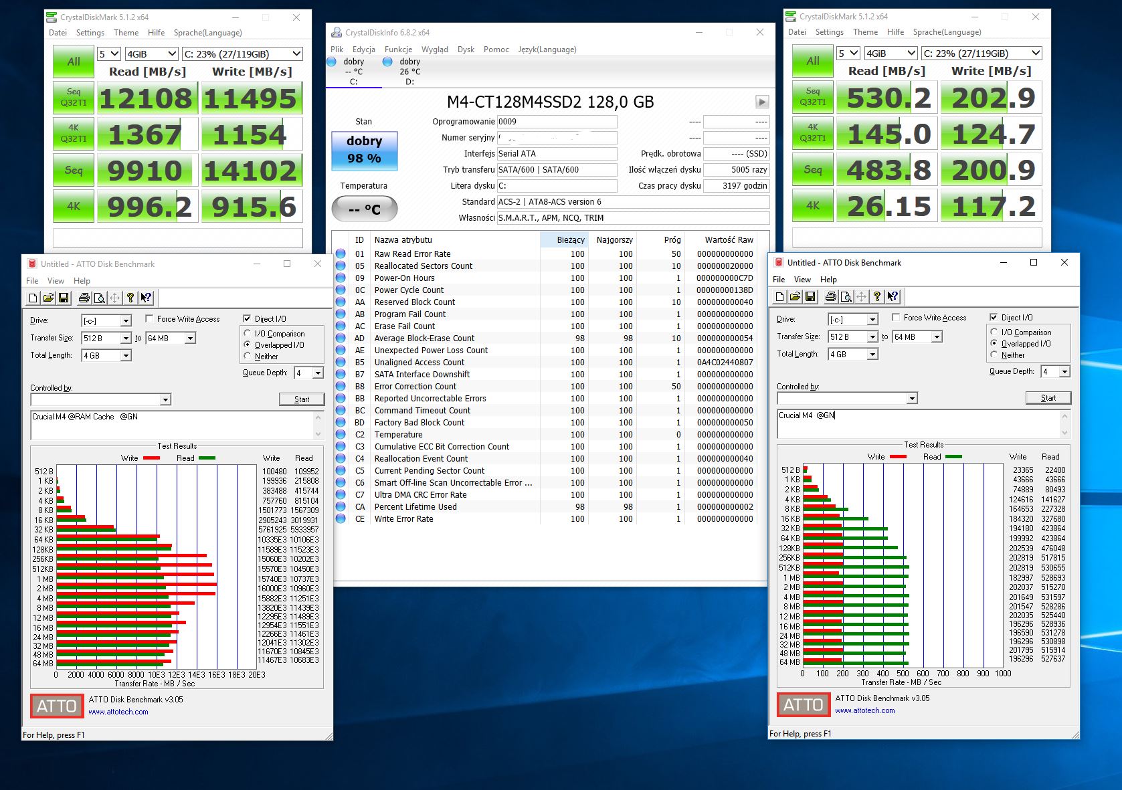Select I/O Comparison radio in left ATTO window
This screenshot has height=790, width=1122.
(248, 334)
